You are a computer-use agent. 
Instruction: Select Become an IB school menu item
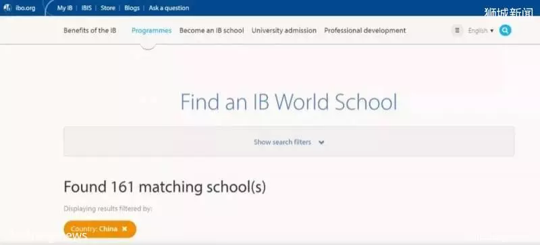(x=212, y=30)
